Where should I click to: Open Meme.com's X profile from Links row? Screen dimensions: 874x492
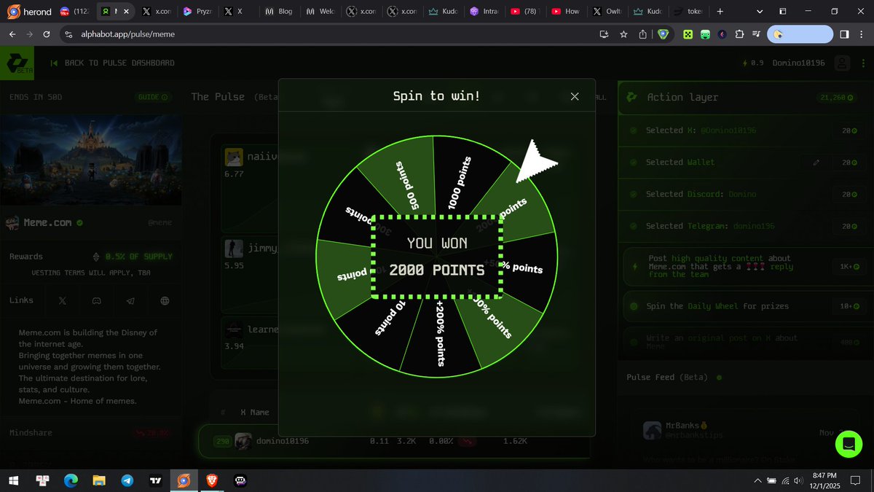[62, 300]
